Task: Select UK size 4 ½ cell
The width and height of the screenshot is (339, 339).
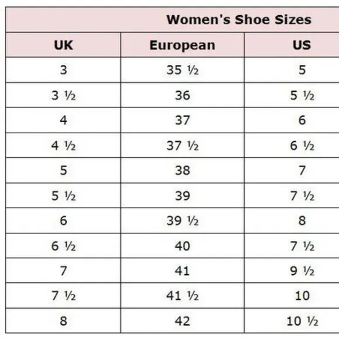Action: click(x=63, y=146)
